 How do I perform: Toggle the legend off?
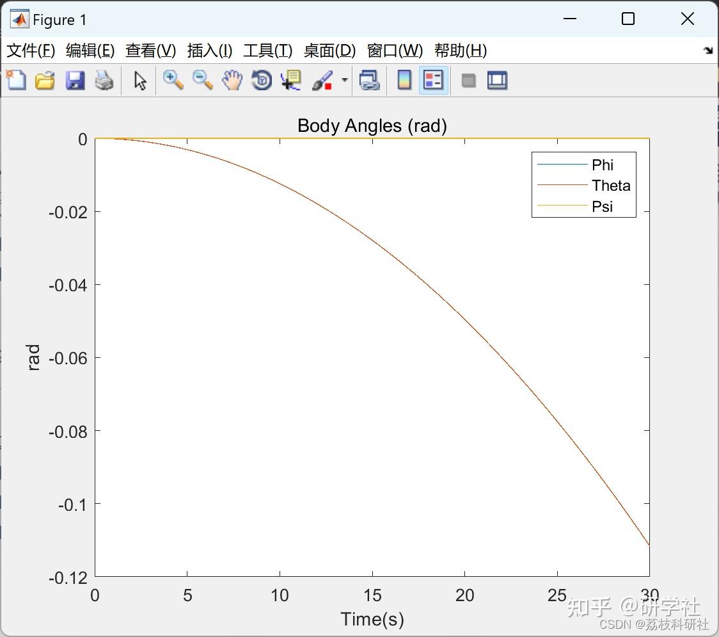point(433,80)
